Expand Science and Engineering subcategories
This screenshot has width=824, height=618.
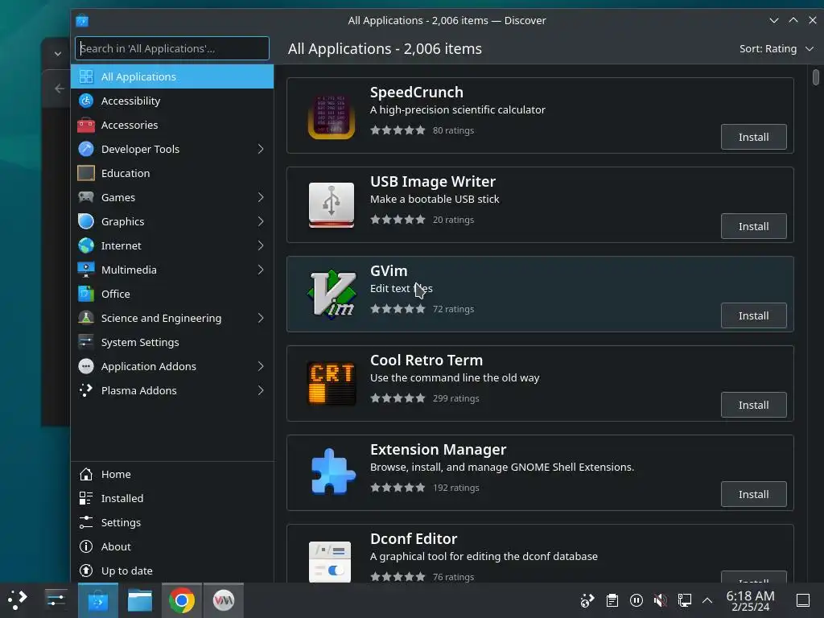pyautogui.click(x=261, y=318)
